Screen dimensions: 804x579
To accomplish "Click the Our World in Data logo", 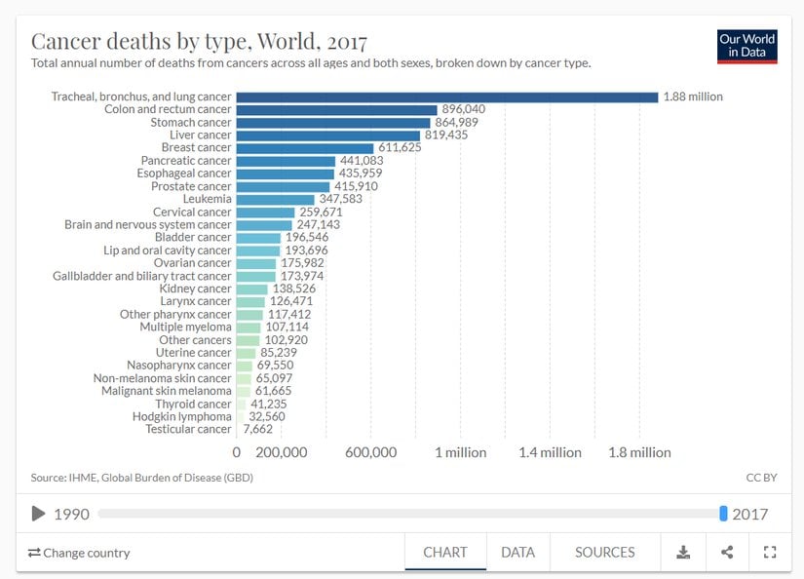I will coord(747,46).
